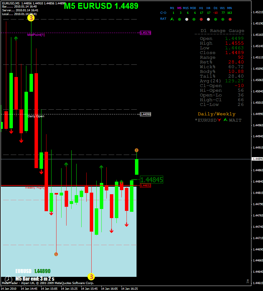Screen dimensions: 263x291
Task: Click the Wick% value 60.72
Action: [236, 67]
